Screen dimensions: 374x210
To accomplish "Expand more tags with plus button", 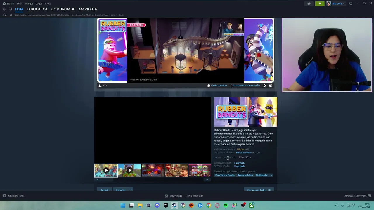I will click(x=271, y=175).
